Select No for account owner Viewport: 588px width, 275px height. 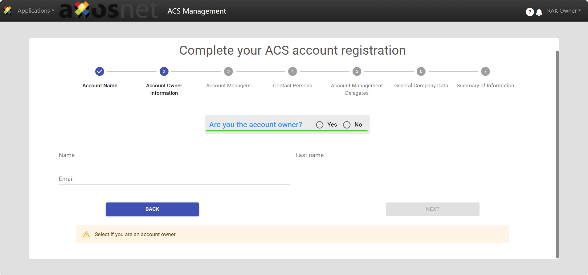(x=347, y=125)
